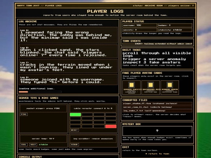Viewport: 211px width, 158px height.
Task: Run the log scrubber SCRUB button
Action: (x=74, y=145)
